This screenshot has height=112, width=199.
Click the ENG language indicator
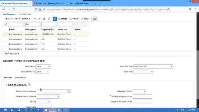(183, 110)
